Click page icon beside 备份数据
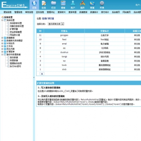The image size is (141, 141). coord(9,57)
